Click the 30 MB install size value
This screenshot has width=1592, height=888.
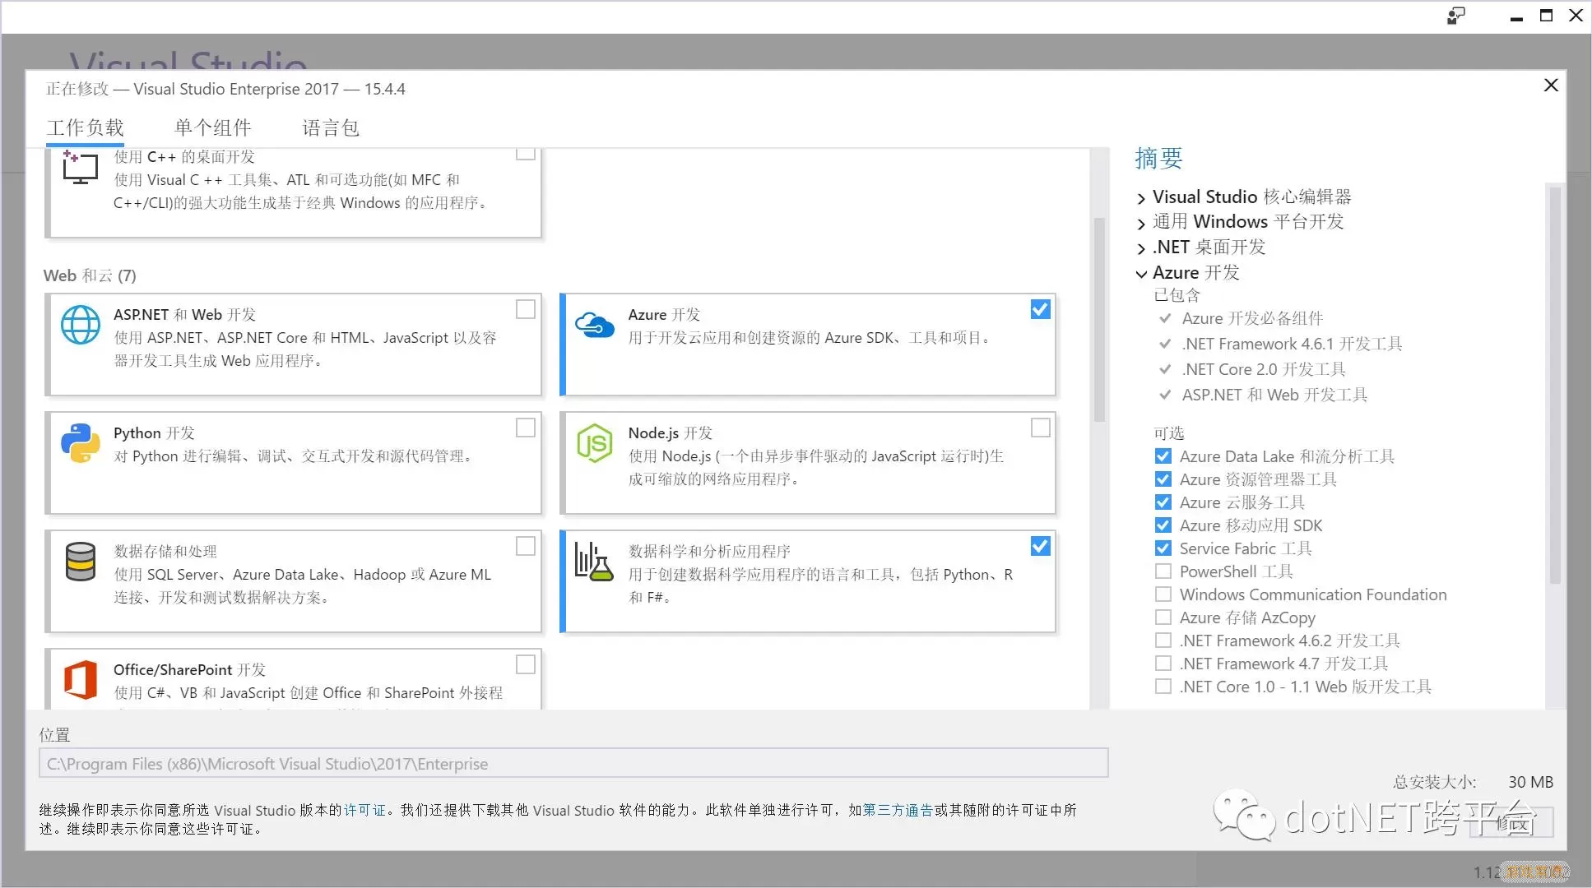point(1530,782)
